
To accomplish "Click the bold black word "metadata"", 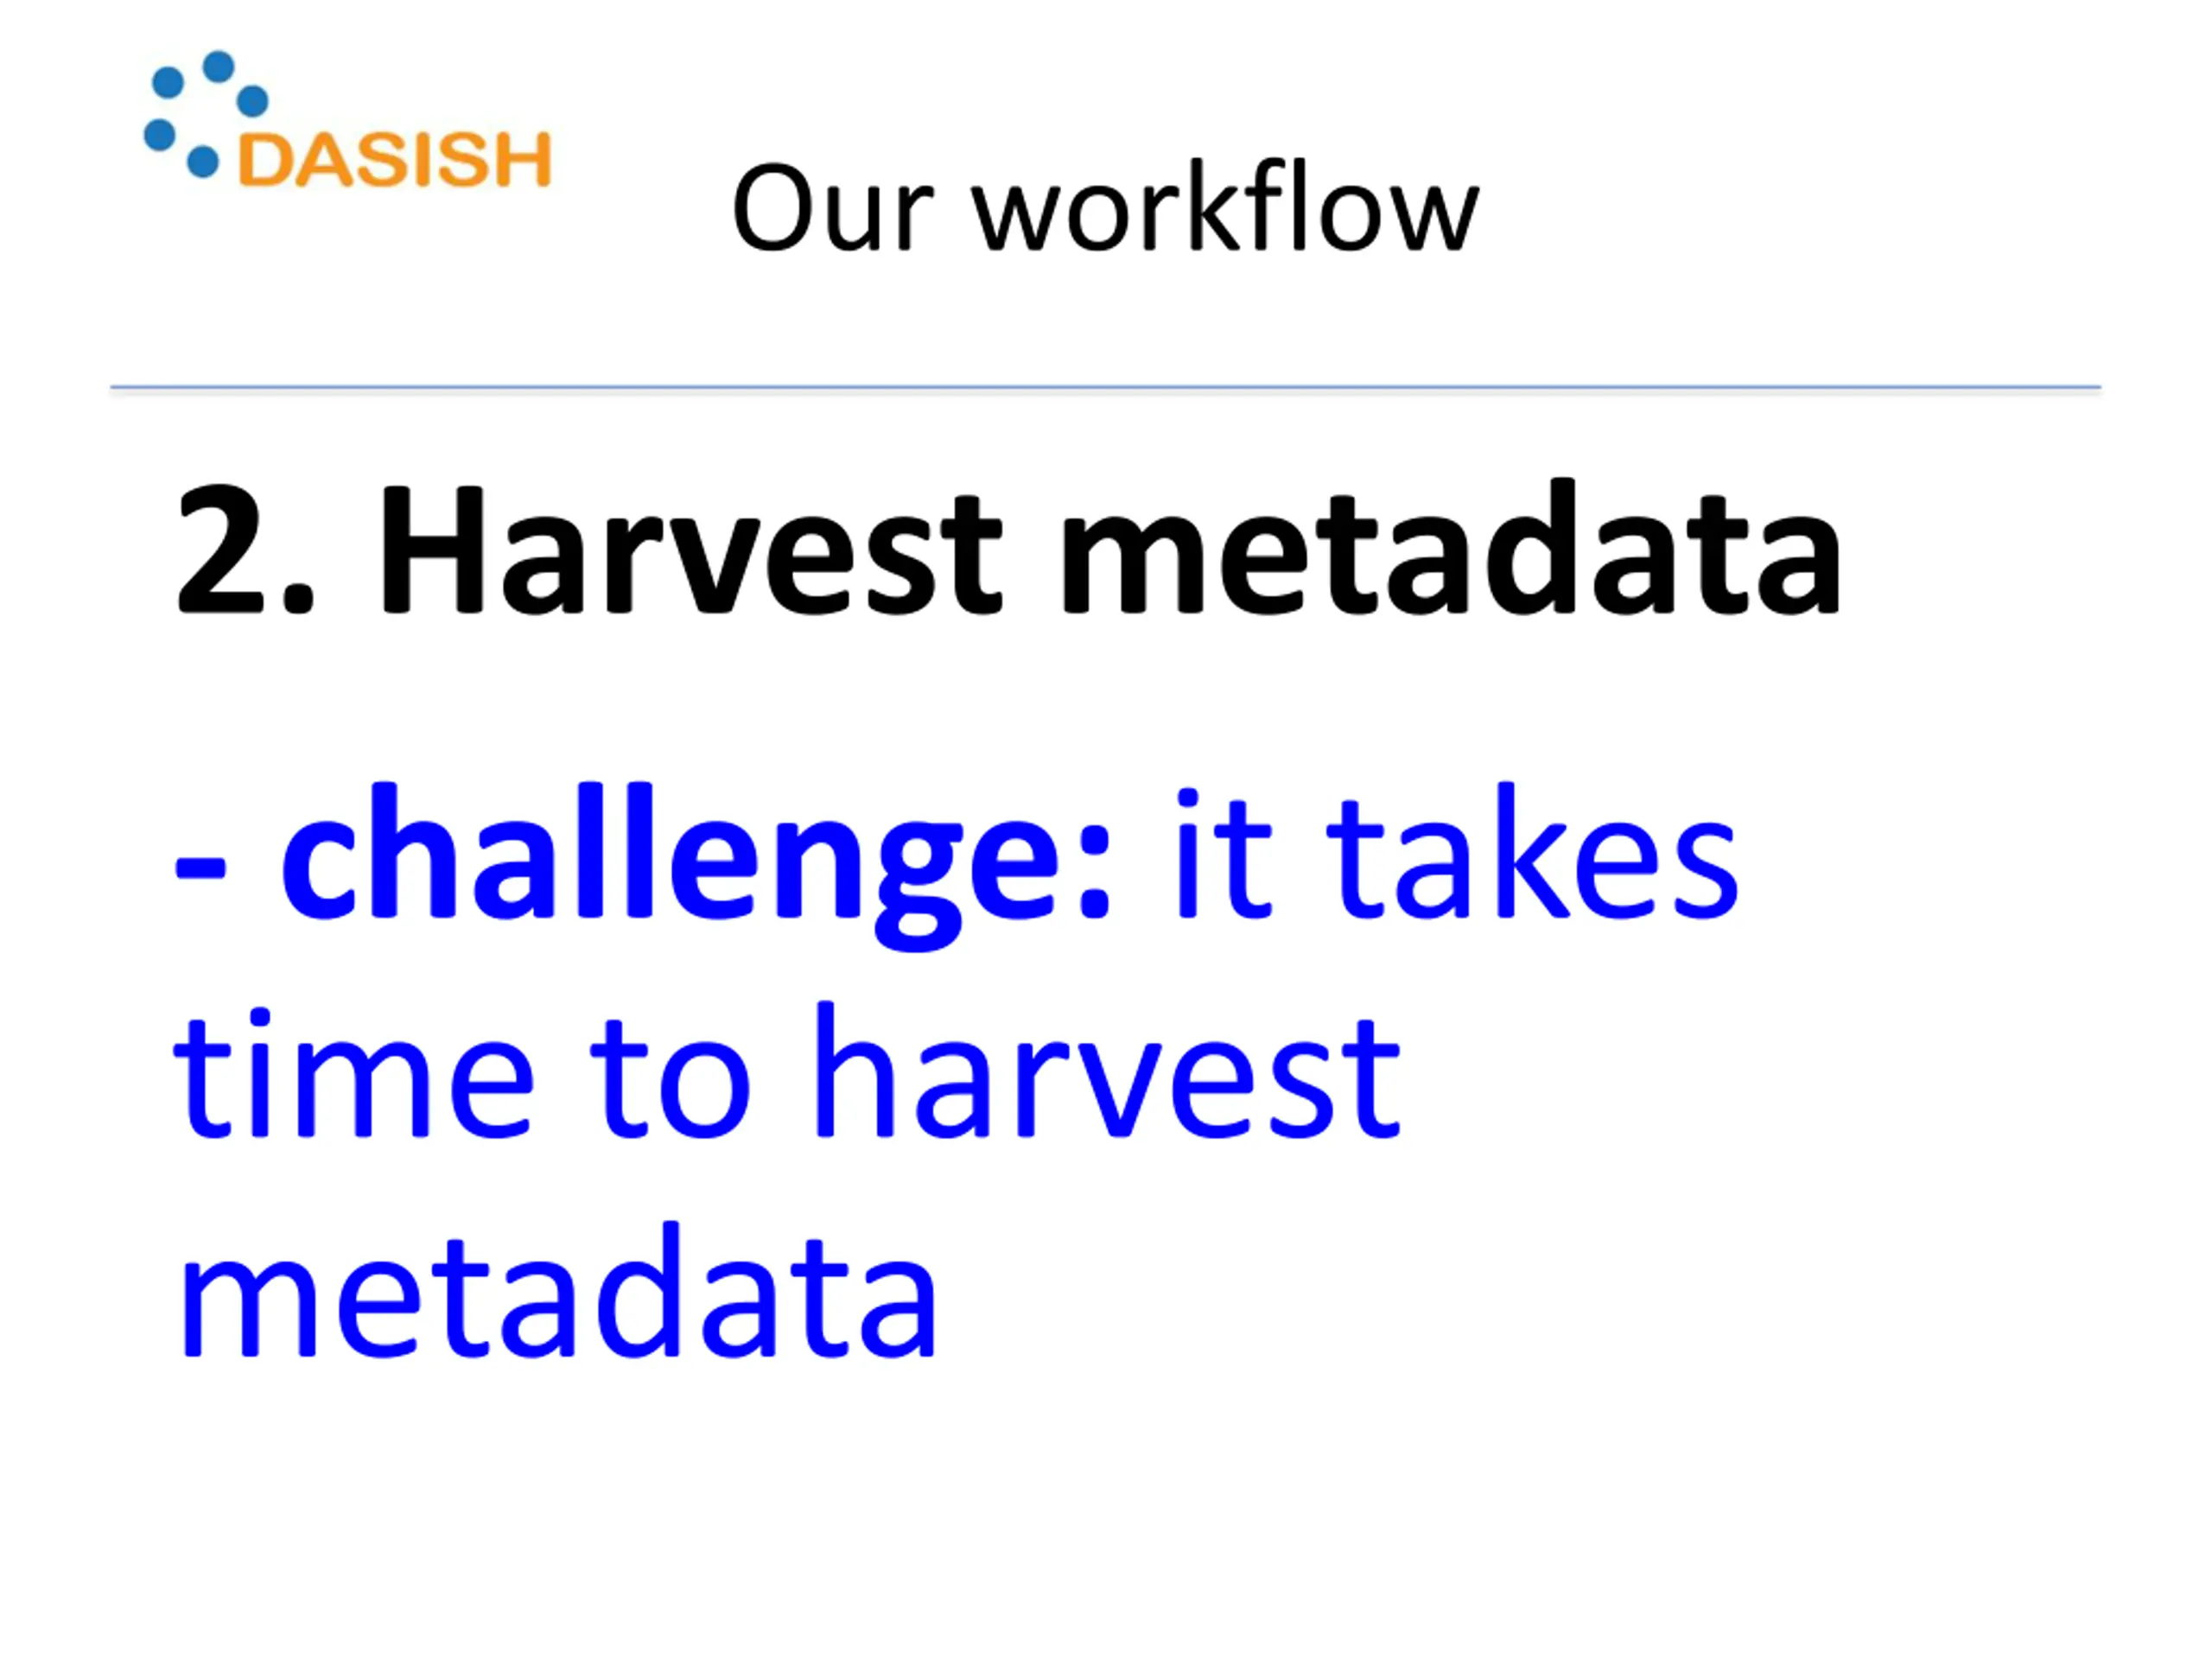I will 1450,547.
